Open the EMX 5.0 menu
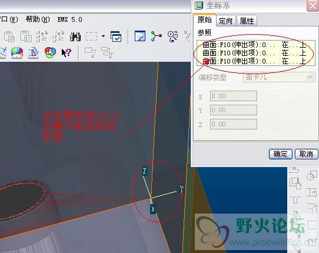The height and width of the screenshot is (253, 319). pos(70,19)
